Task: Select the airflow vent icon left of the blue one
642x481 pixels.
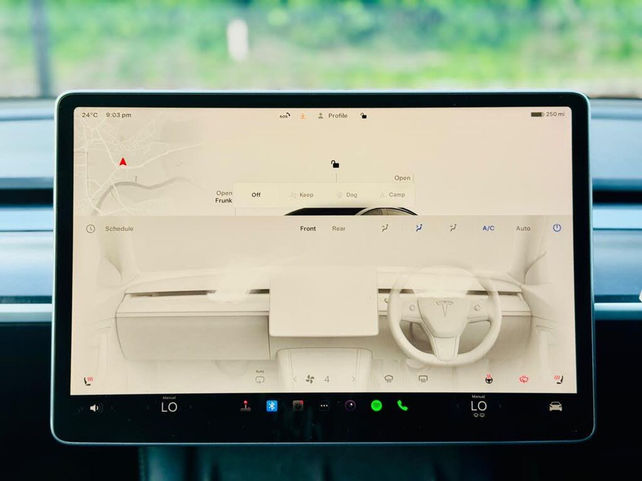Action: point(385,228)
